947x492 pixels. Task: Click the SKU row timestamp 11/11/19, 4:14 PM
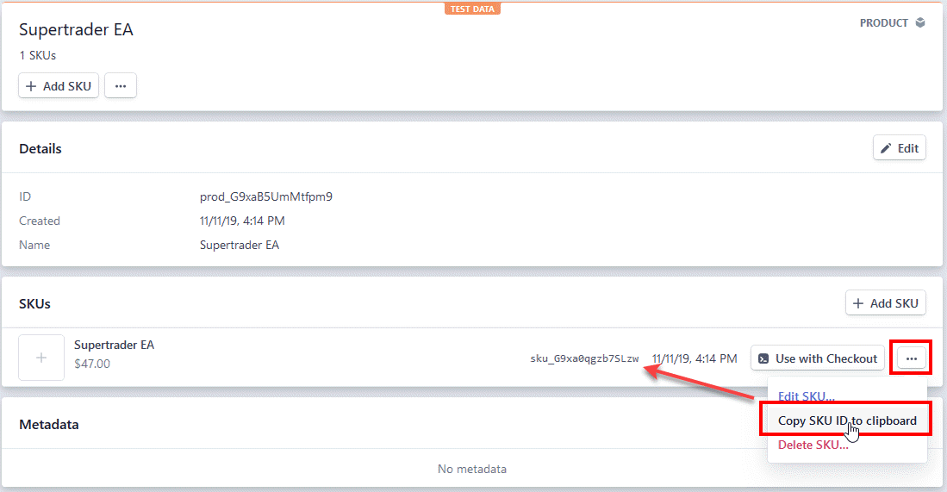[x=694, y=358]
